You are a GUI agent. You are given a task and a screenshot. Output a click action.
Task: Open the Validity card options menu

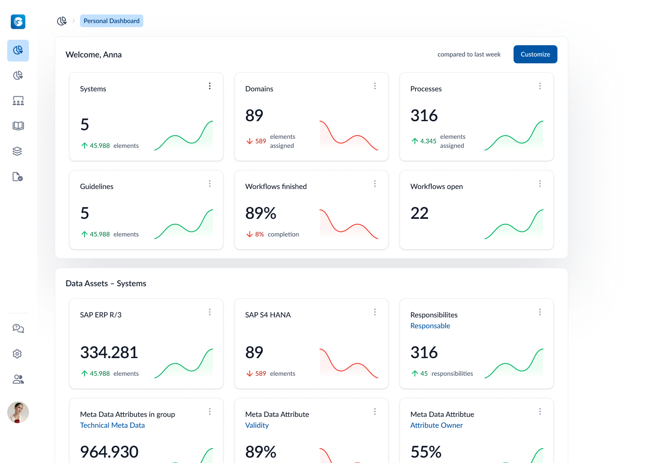(375, 411)
